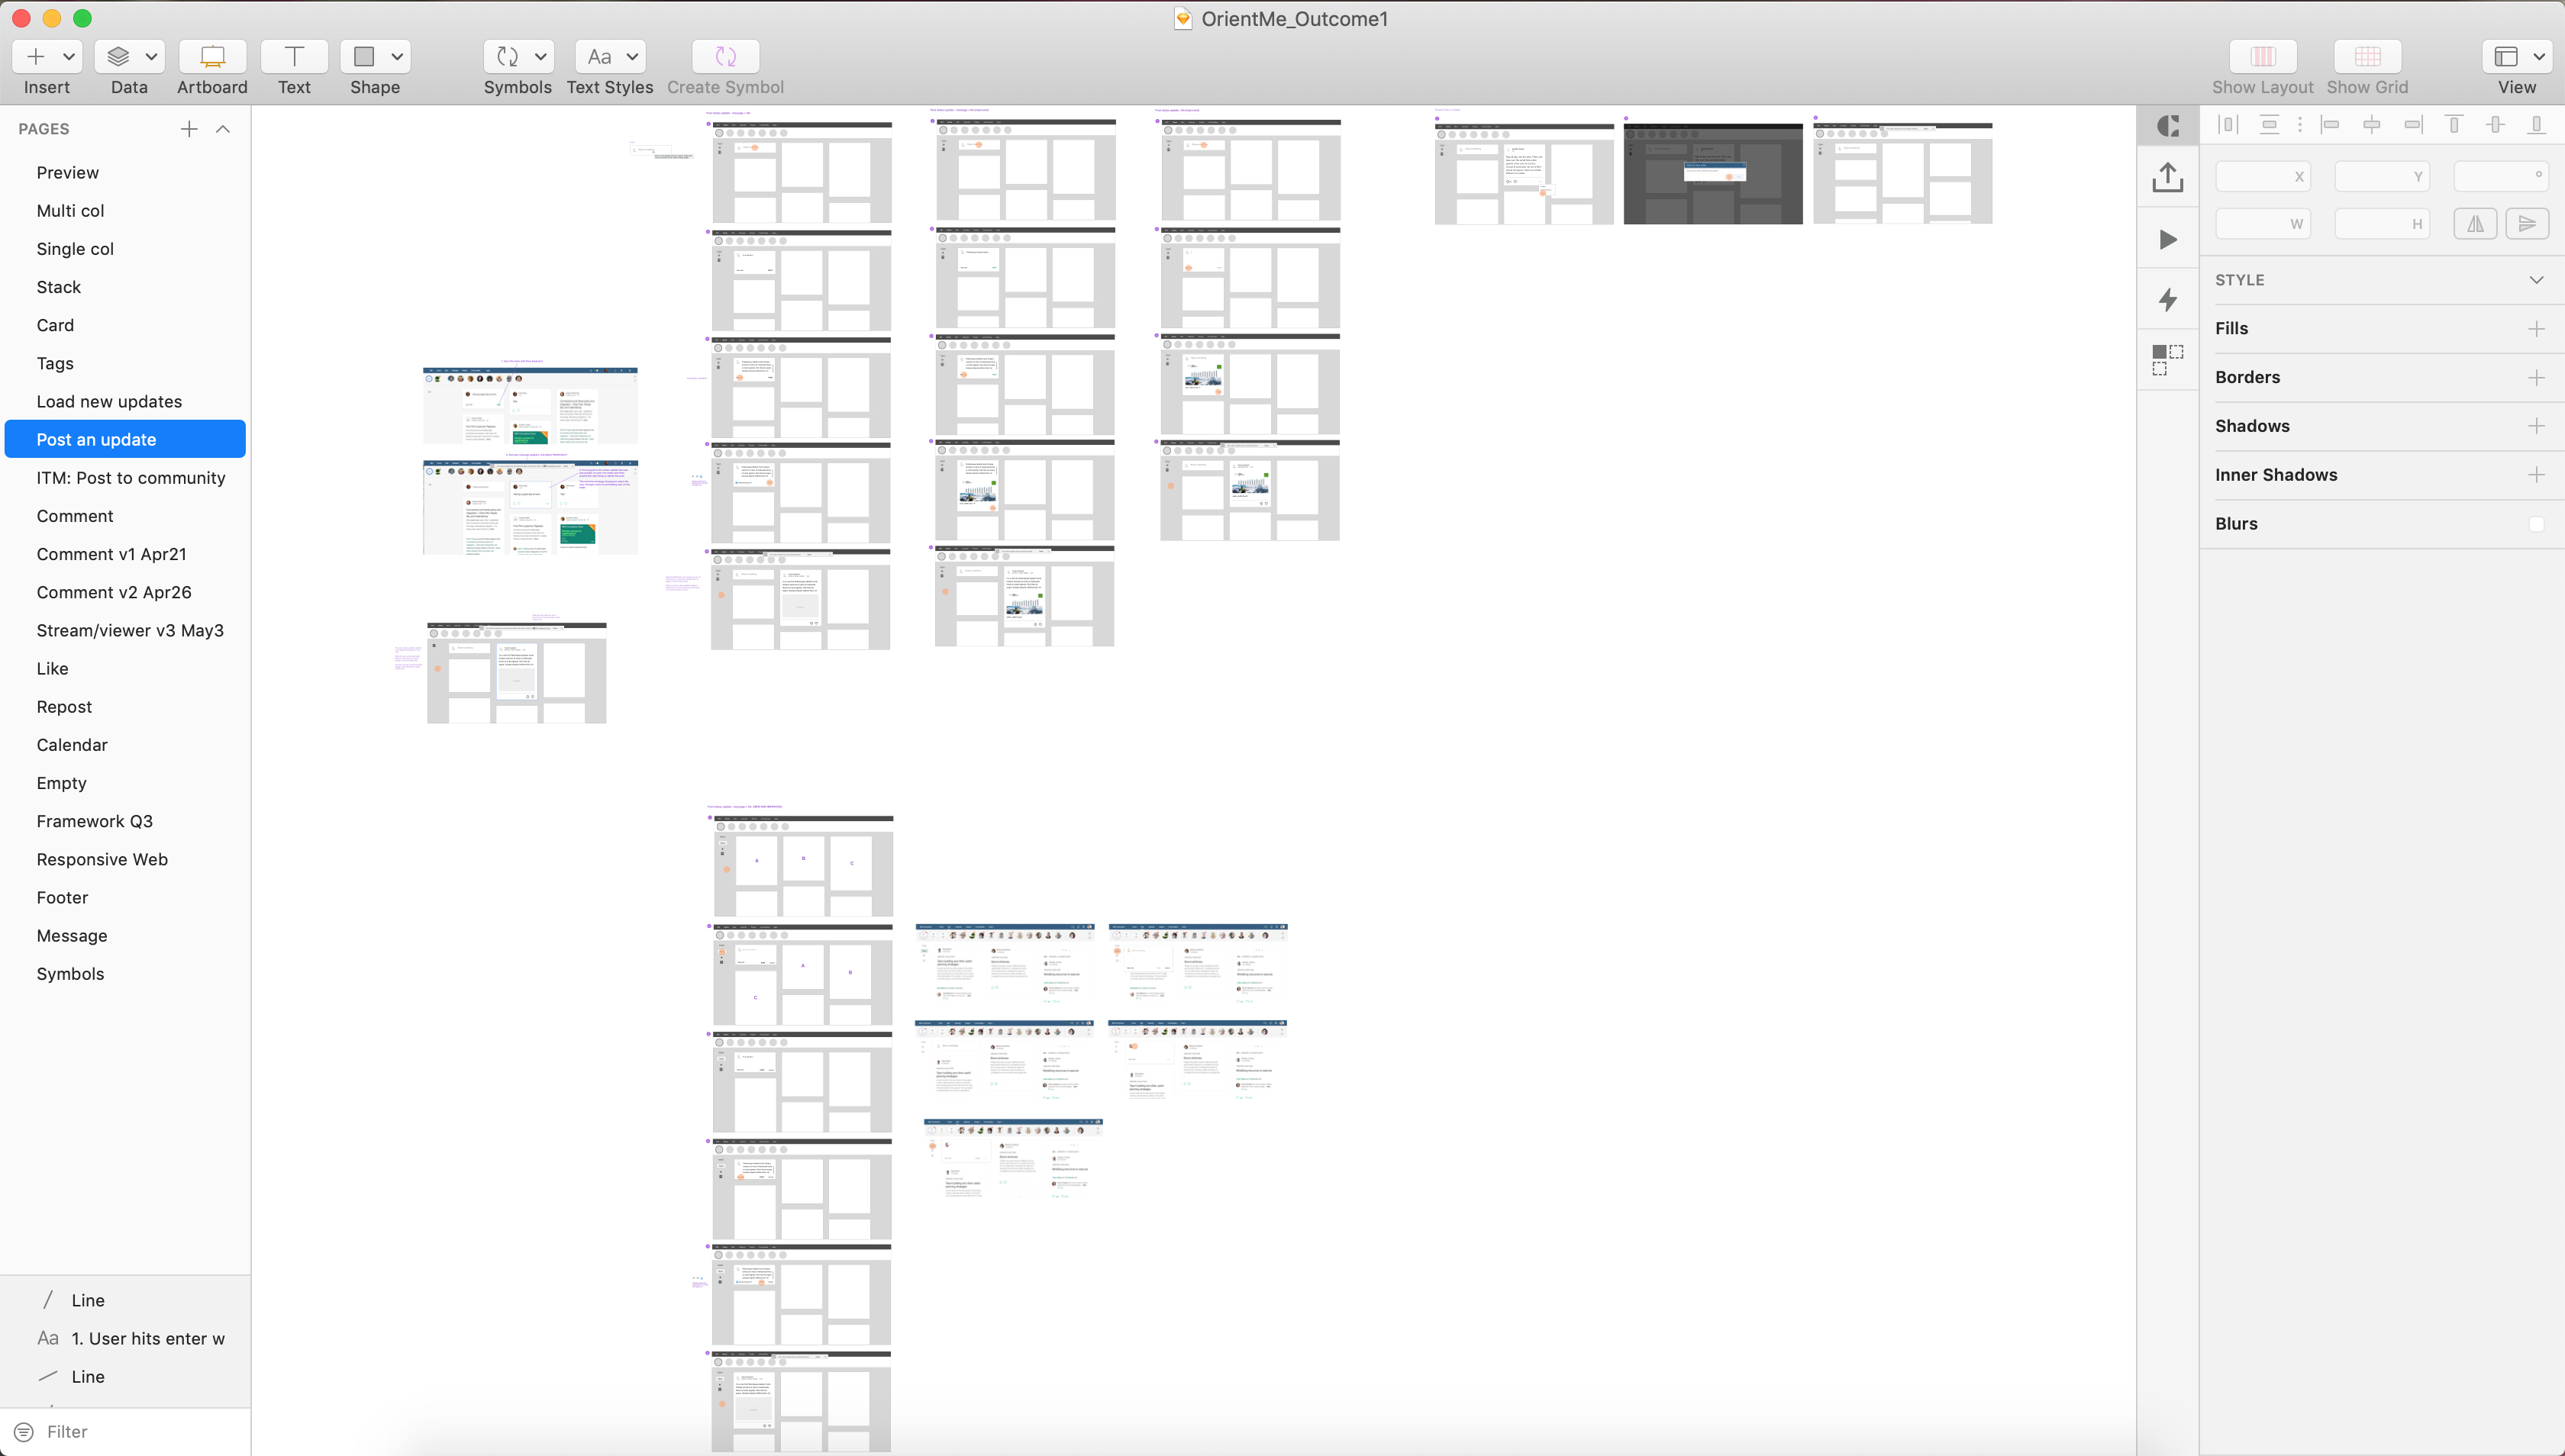The width and height of the screenshot is (2565, 1456).
Task: Select the Text tool in toolbar
Action: [294, 57]
